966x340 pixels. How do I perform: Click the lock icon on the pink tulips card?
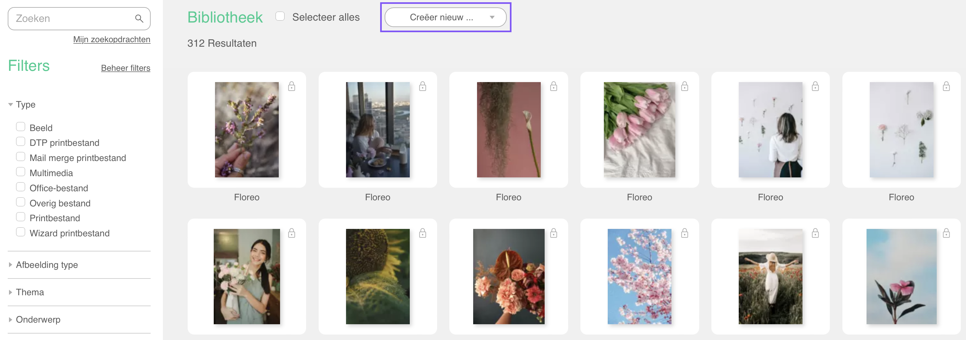pos(684,86)
